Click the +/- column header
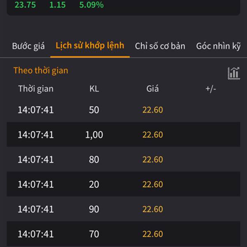 [211, 89]
